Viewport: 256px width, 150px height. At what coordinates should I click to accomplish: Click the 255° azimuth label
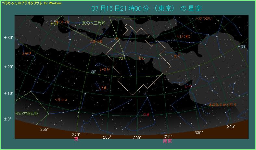[x=45, y=129]
